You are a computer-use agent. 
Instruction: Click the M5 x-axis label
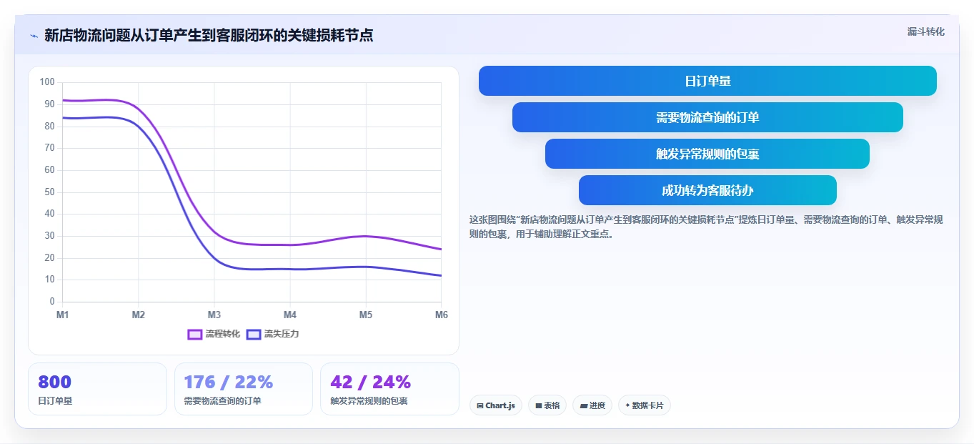coord(366,315)
